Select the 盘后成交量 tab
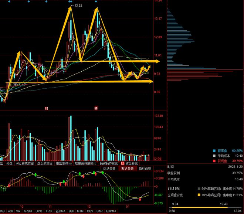 pos(45,163)
